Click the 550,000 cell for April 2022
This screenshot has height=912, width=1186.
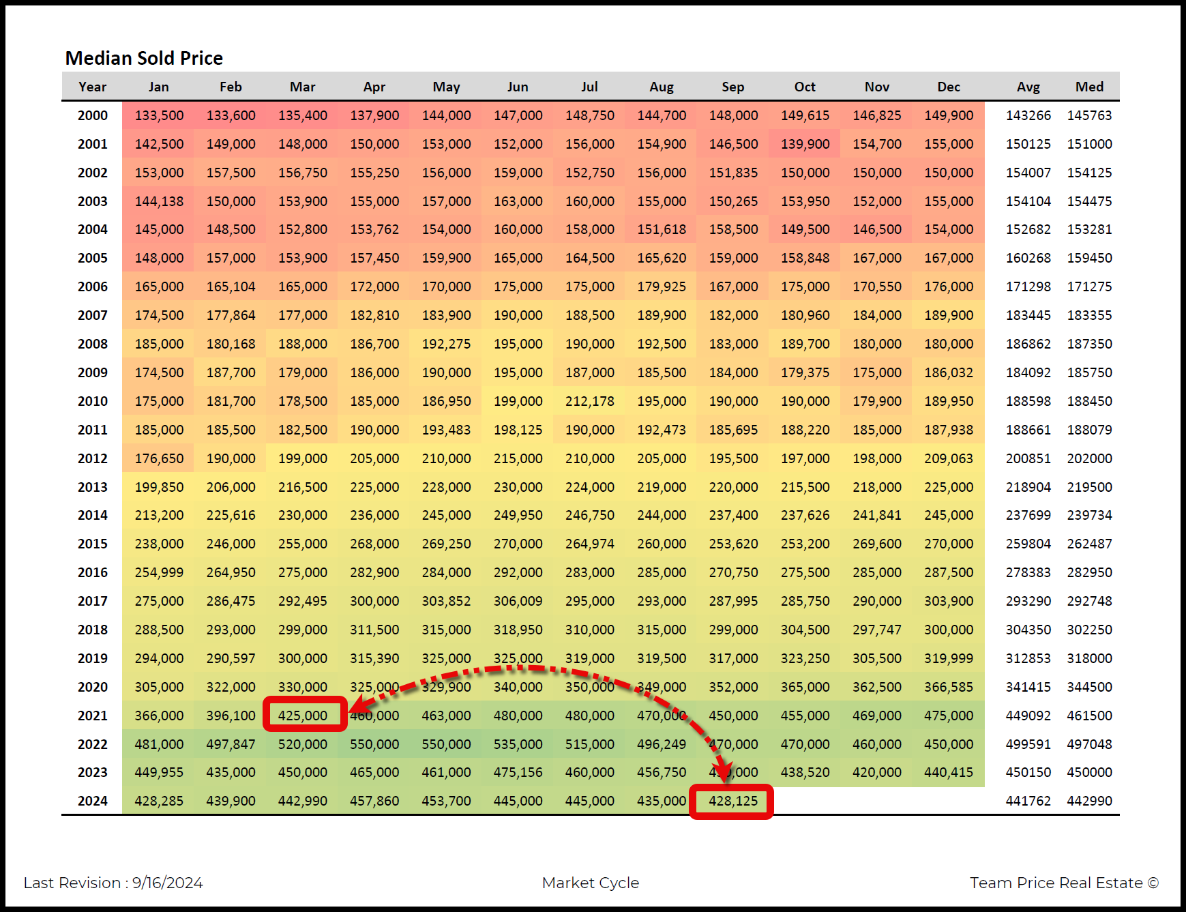click(x=374, y=744)
